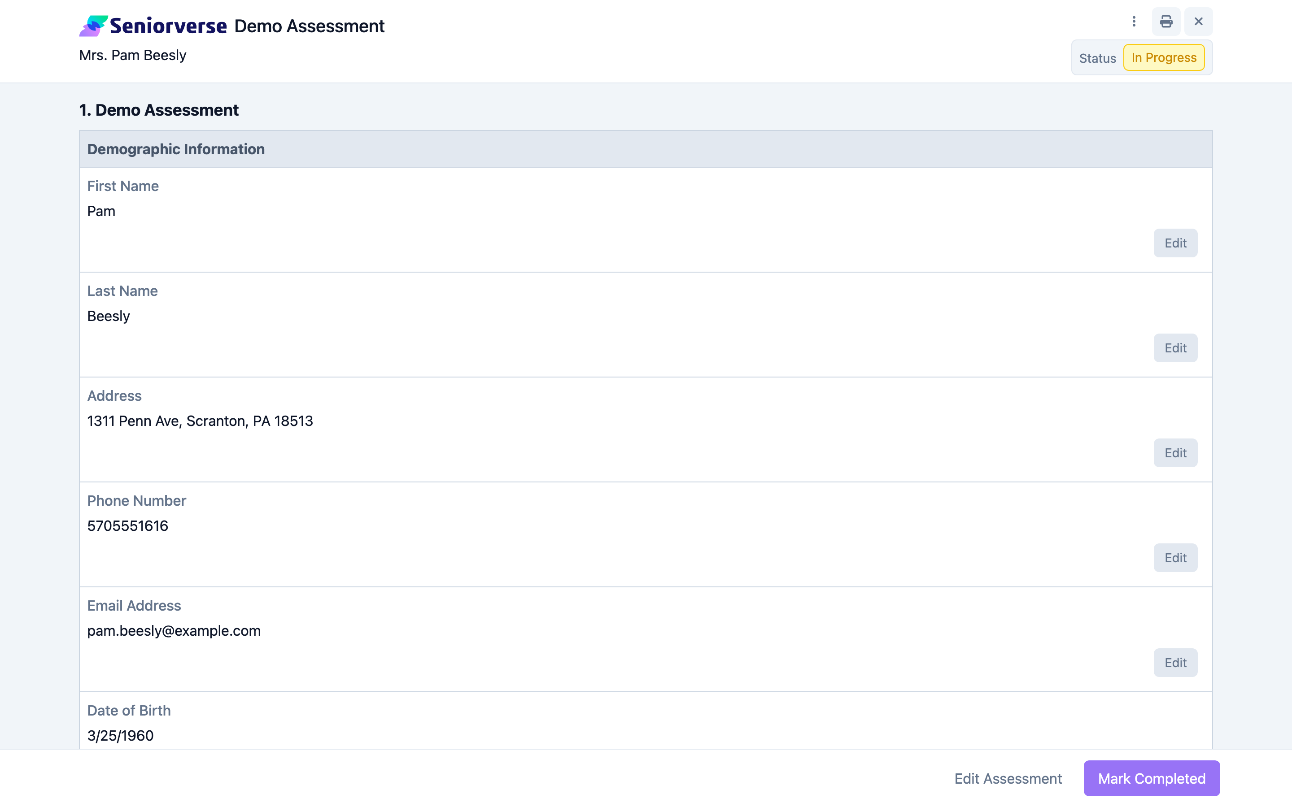
Task: Click the Date of Birth label
Action: coord(129,711)
